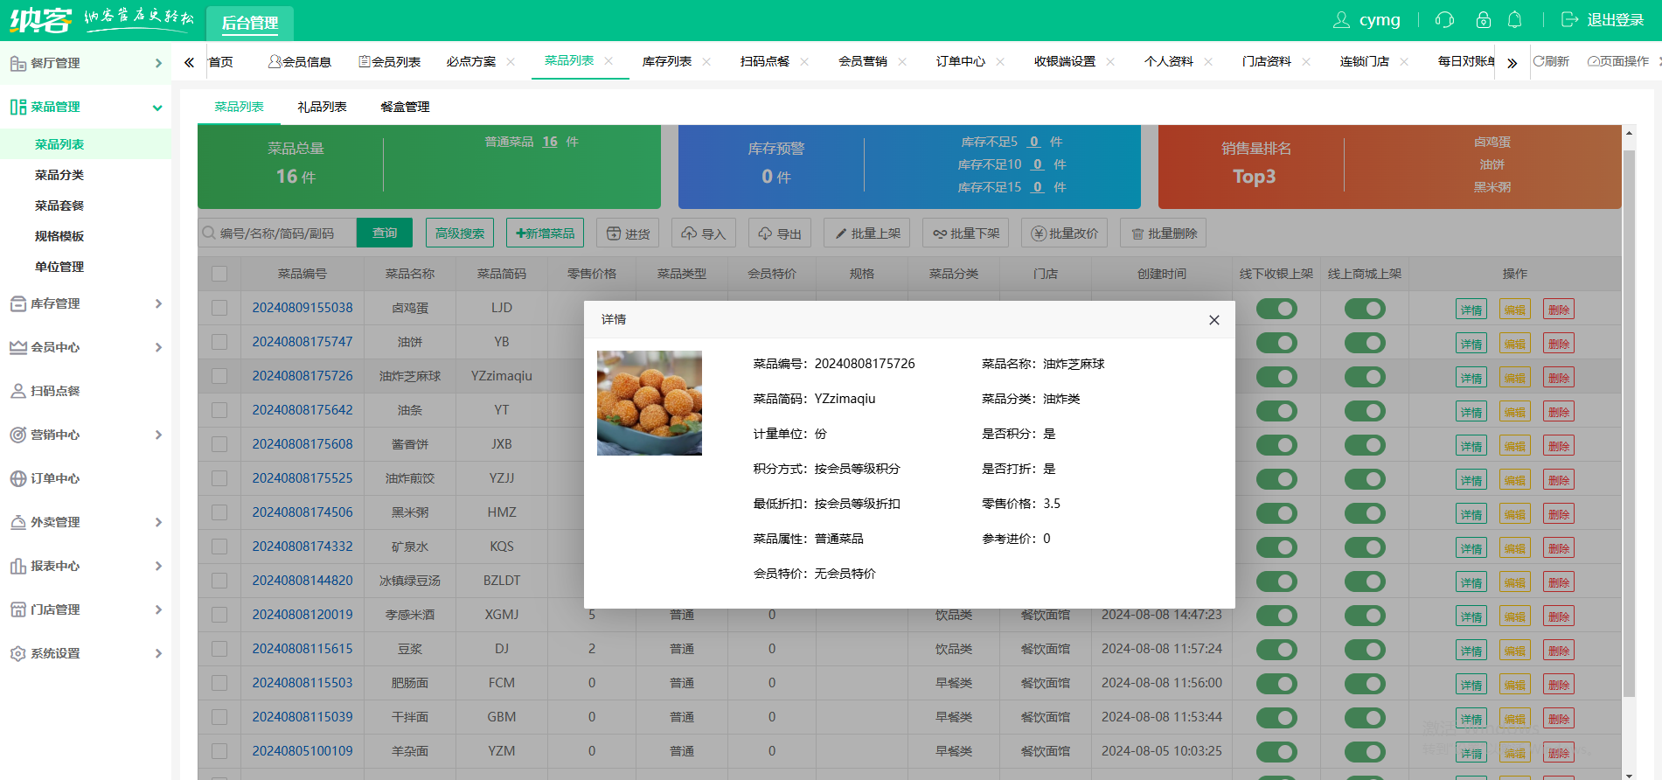
Task: Check the row for 豆浆
Action: click(x=219, y=649)
